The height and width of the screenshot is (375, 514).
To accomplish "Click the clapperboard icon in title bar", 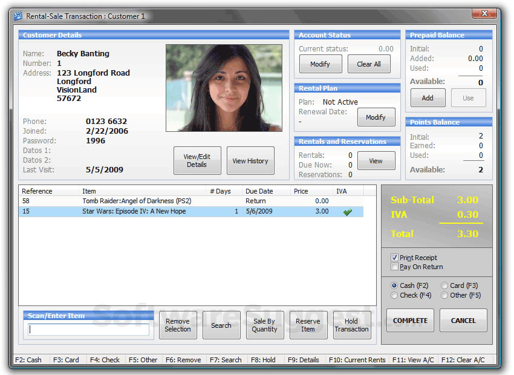I will pyautogui.click(x=18, y=16).
